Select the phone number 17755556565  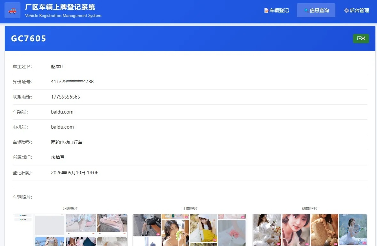pyautogui.click(x=65, y=97)
